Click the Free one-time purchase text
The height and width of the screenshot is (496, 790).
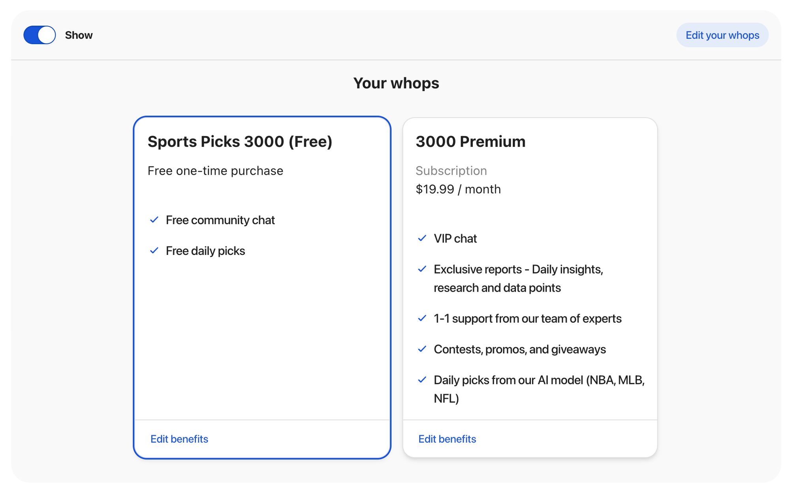pyautogui.click(x=215, y=171)
